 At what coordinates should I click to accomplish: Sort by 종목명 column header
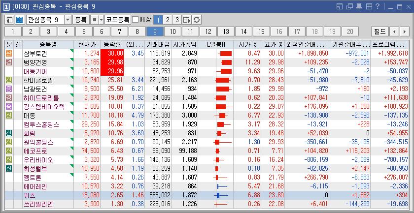(48, 44)
